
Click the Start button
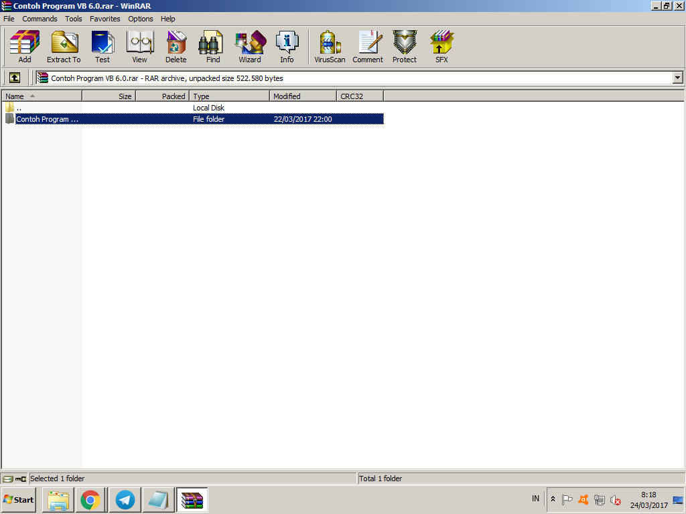coord(18,499)
